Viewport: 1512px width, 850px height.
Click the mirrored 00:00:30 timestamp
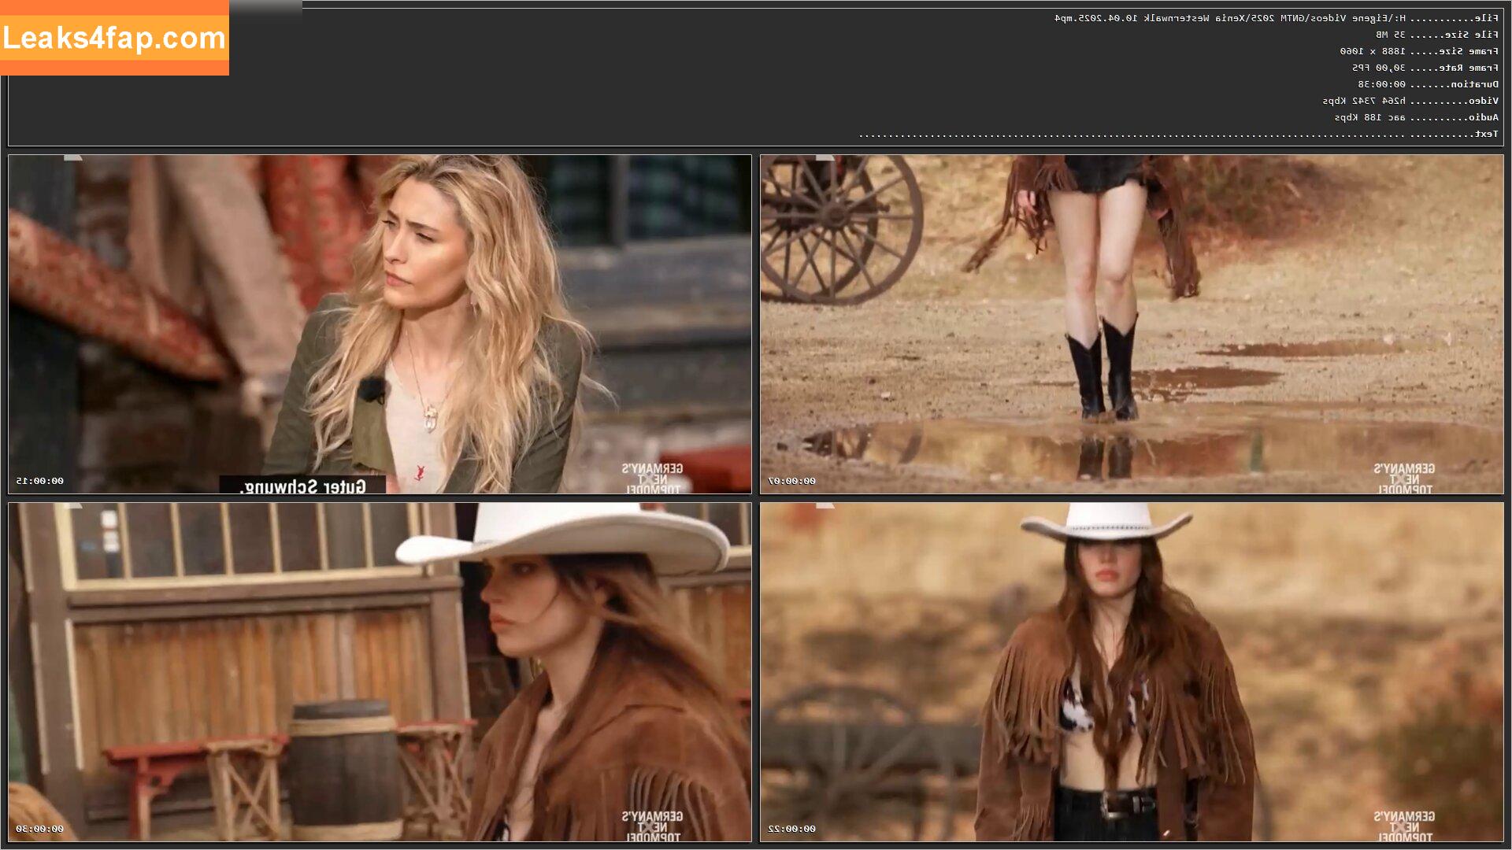coord(40,829)
